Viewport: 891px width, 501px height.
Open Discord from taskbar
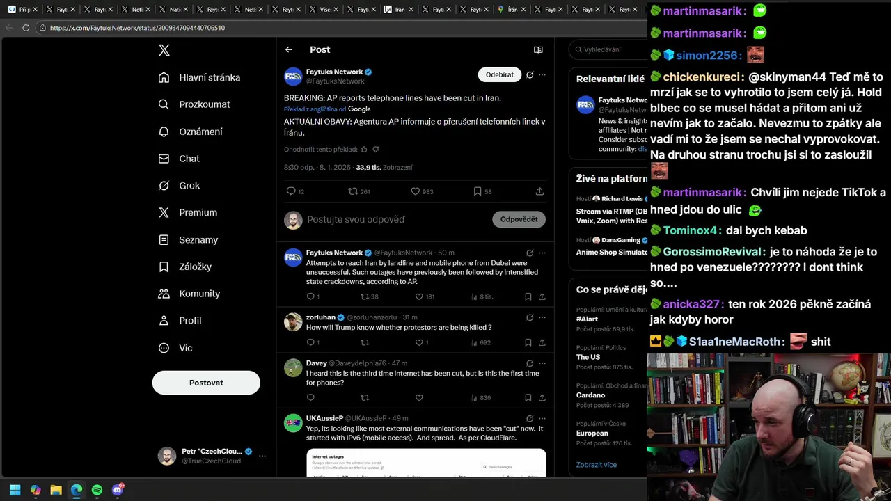point(118,490)
